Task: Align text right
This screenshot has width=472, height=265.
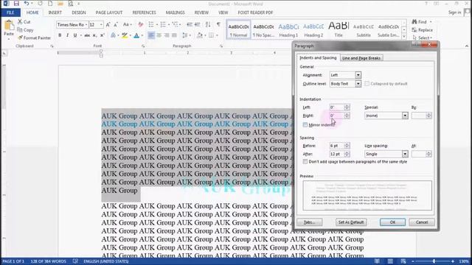Action: [x=167, y=35]
